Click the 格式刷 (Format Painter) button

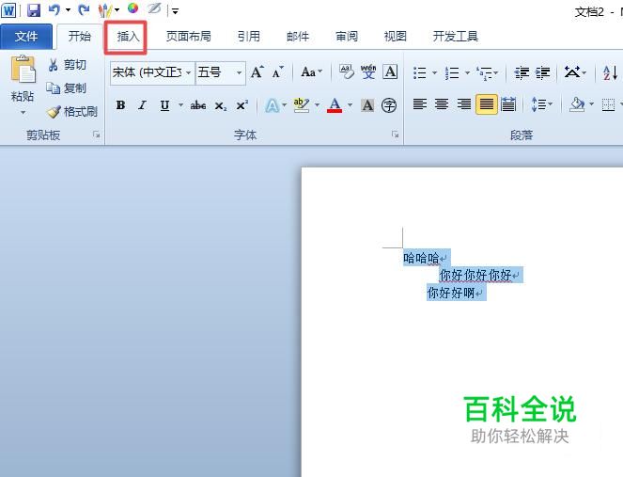pyautogui.click(x=72, y=112)
